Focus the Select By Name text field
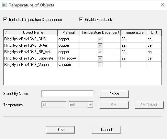The width and height of the screenshot is (167, 139). [68, 94]
